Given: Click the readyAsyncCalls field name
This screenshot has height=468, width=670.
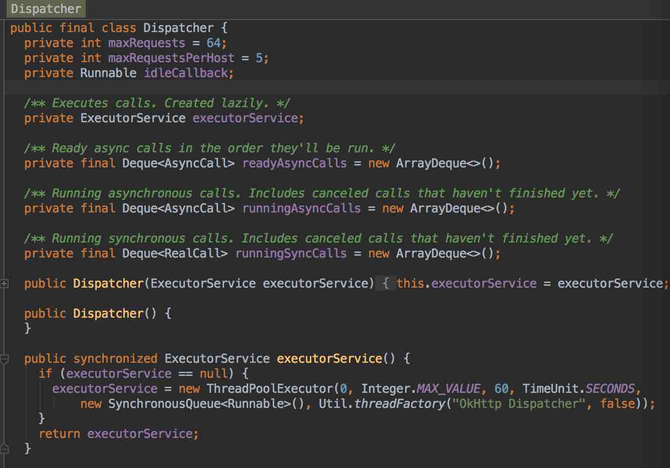Looking at the screenshot, I should [x=294, y=163].
